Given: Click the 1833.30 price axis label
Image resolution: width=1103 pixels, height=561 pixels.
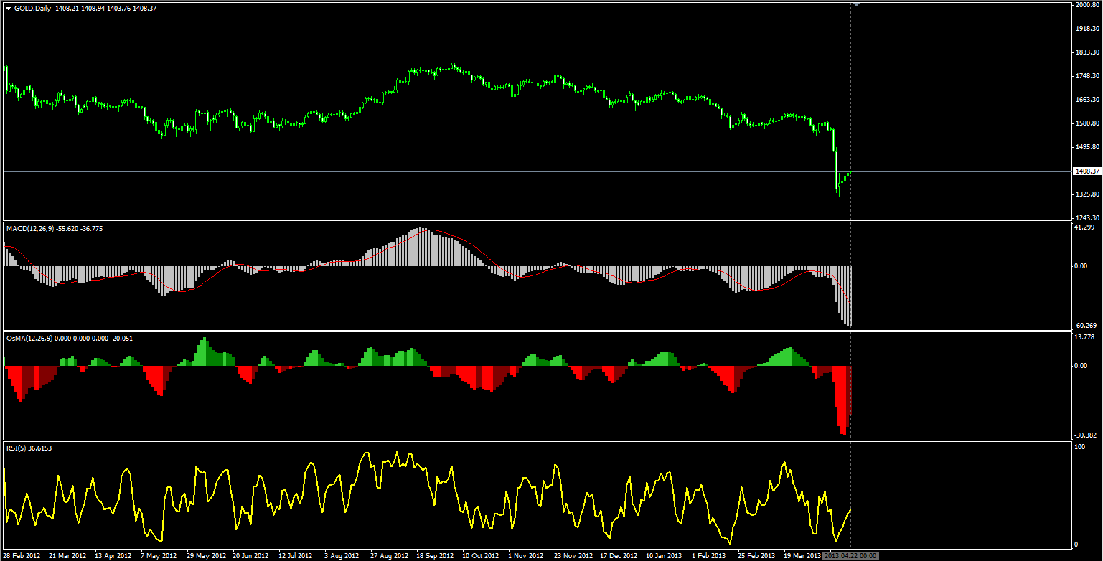Looking at the screenshot, I should pyautogui.click(x=1087, y=52).
